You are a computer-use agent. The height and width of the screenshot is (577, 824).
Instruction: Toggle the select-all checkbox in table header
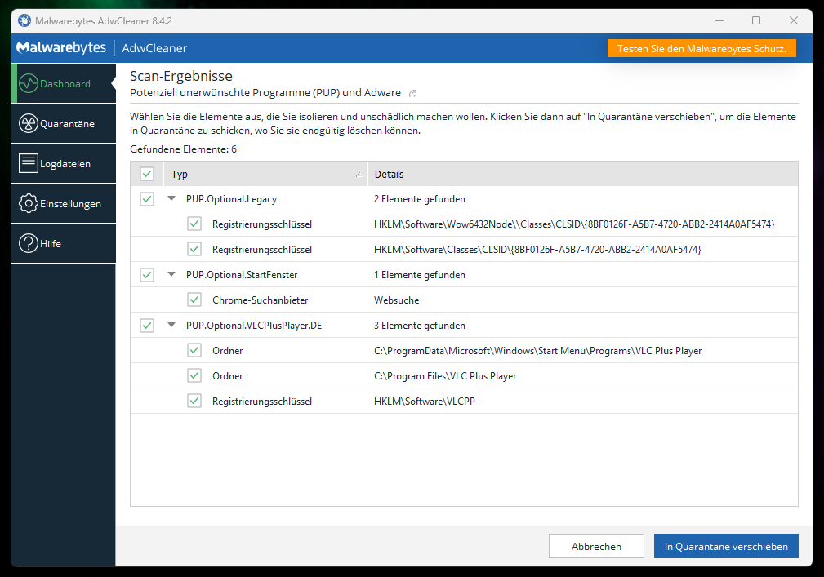pos(147,174)
